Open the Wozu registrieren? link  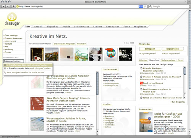(x=171, y=53)
